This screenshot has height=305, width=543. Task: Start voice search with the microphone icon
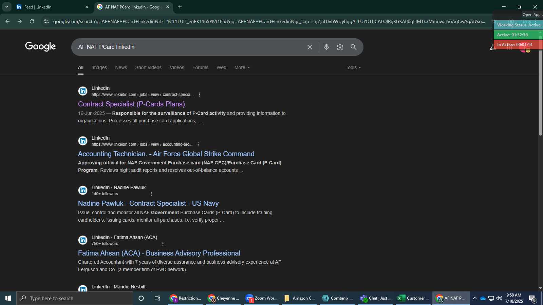326,47
